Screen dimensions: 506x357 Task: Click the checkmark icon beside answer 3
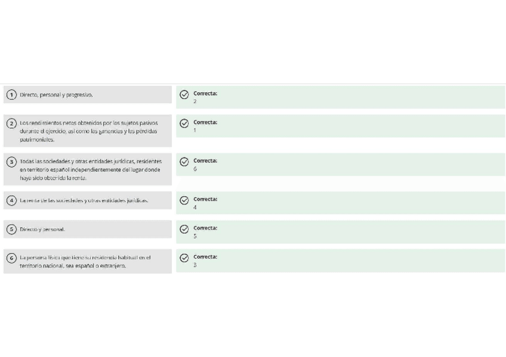(184, 258)
